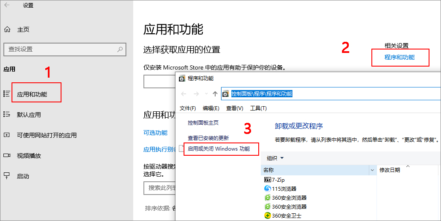Open the 文件(F) menu
The width and height of the screenshot is (441, 221).
pyautogui.click(x=187, y=108)
